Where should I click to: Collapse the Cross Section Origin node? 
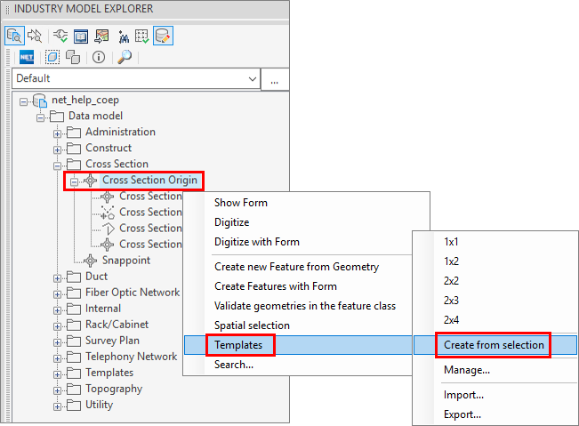[x=74, y=181]
